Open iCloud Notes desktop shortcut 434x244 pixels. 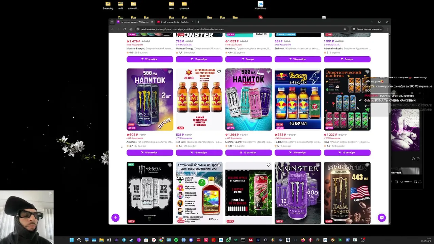tap(260, 5)
